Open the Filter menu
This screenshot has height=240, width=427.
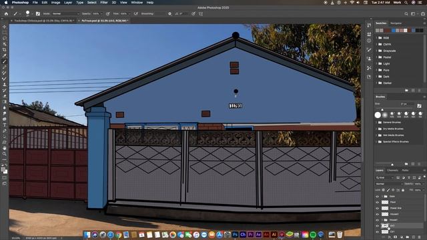click(104, 3)
